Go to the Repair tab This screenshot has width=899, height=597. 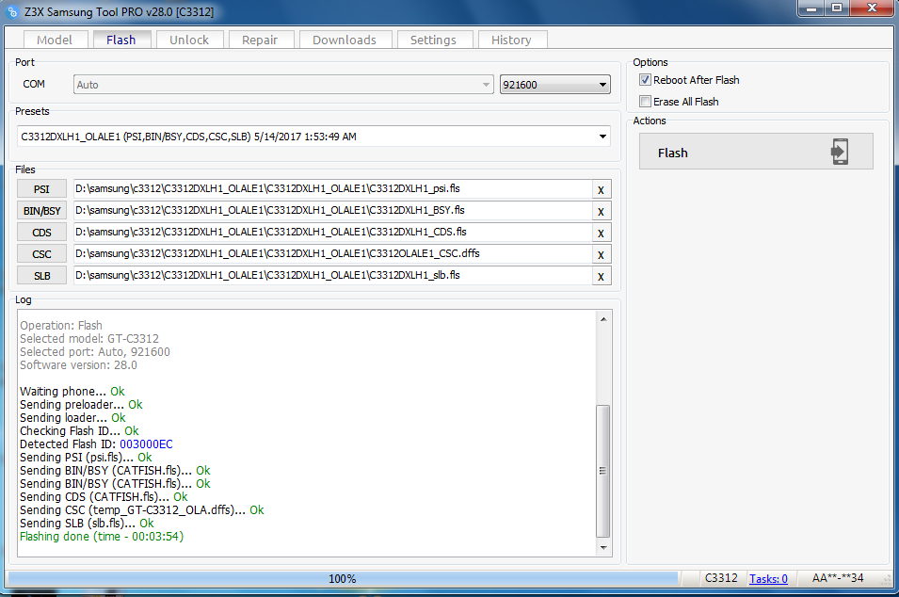[260, 40]
